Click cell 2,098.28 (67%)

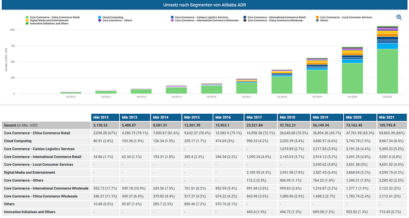[x=105, y=133]
